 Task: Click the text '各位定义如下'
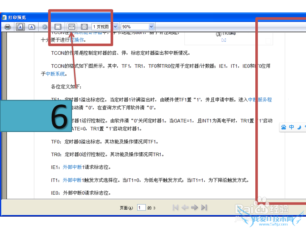point(65,87)
